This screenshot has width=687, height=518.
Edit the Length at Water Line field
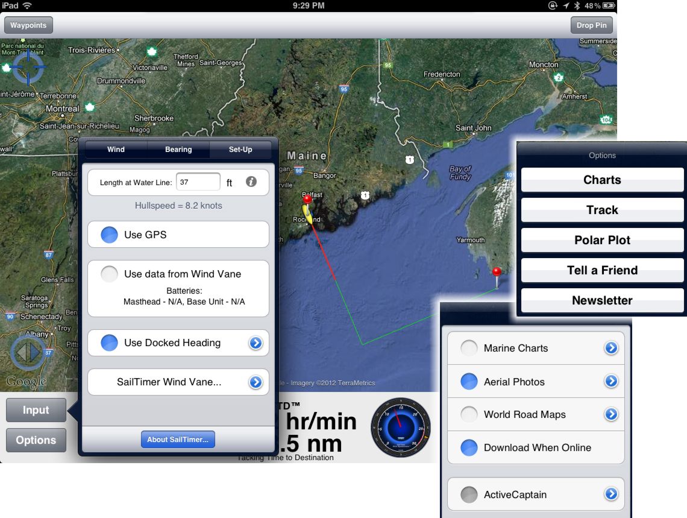pyautogui.click(x=198, y=182)
